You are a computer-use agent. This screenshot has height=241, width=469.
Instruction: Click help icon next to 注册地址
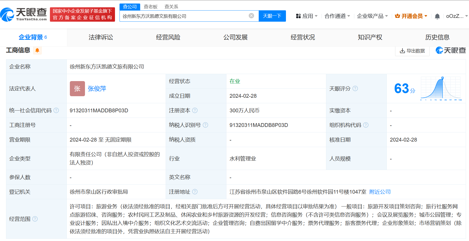[x=195, y=192]
